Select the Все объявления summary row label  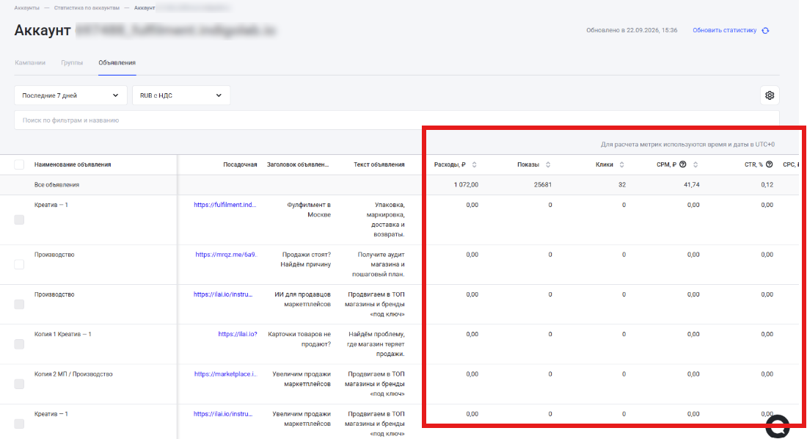pyautogui.click(x=56, y=184)
